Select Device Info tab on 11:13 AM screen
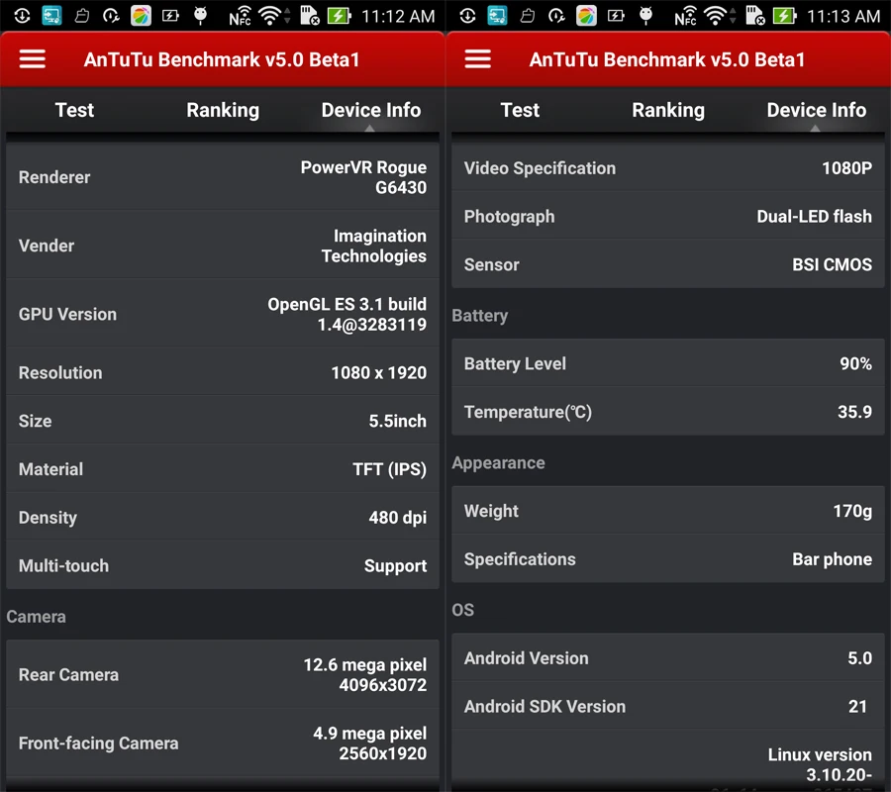This screenshot has height=792, width=891. pos(817,110)
